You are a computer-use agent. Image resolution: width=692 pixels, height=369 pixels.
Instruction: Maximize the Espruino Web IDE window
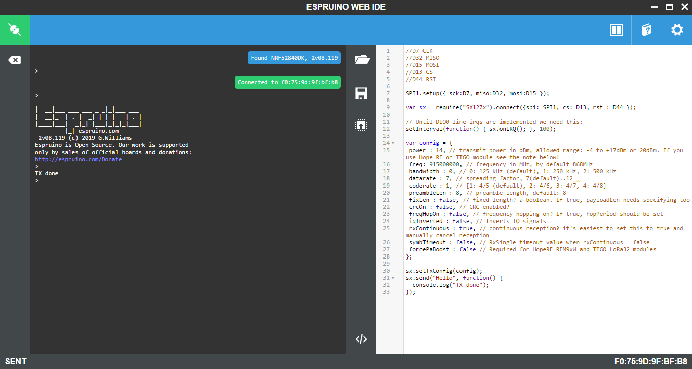pos(670,7)
